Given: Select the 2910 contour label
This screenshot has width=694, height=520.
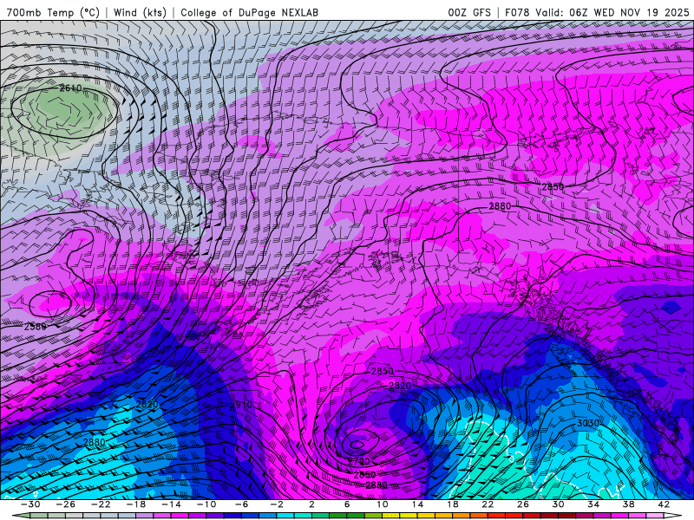Looking at the screenshot, I should (241, 405).
